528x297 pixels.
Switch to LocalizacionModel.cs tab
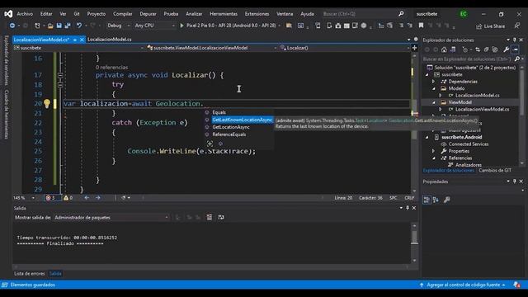110,40
